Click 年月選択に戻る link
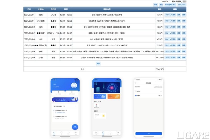The width and height of the screenshot is (210, 140). coord(171,5)
